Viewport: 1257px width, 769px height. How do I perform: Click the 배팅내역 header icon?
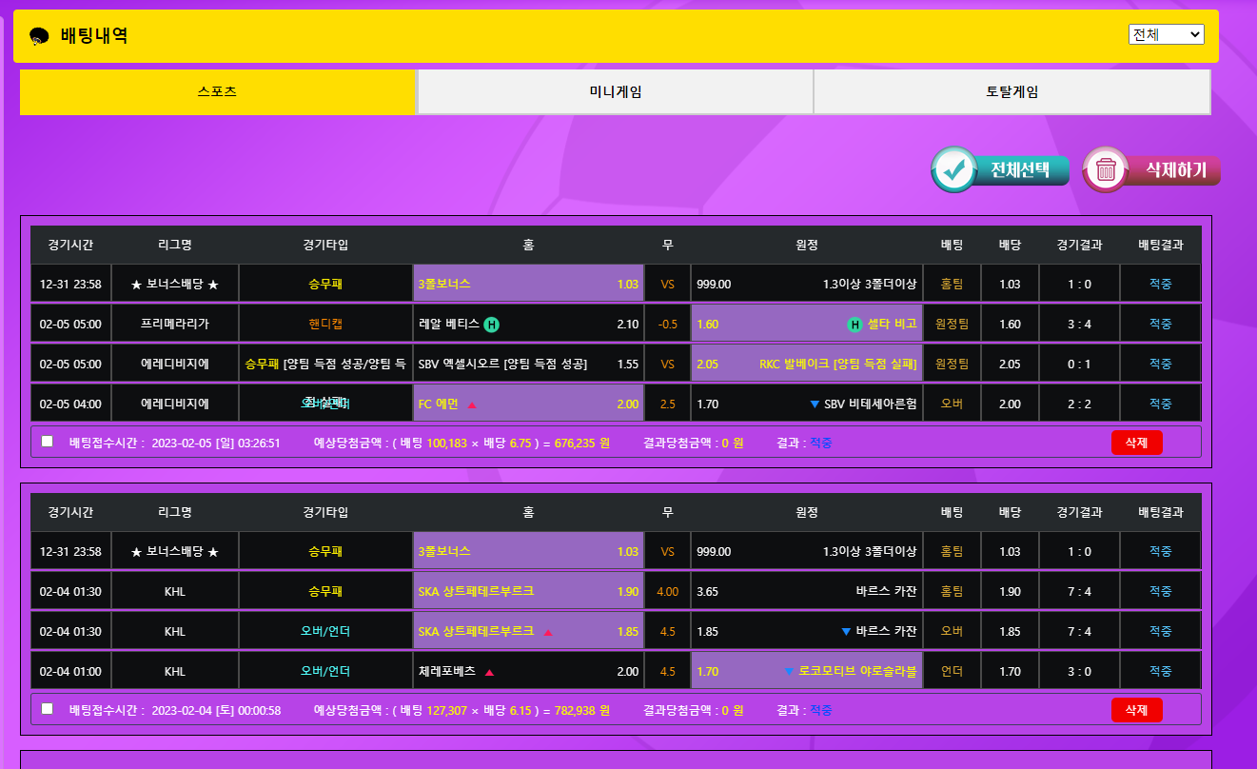39,36
